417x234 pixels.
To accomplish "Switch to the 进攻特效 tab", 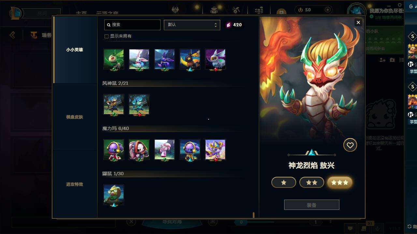I will coord(75,184).
